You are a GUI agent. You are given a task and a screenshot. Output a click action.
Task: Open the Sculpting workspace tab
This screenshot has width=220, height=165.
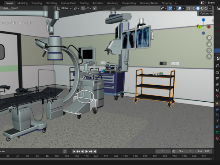[37, 3]
